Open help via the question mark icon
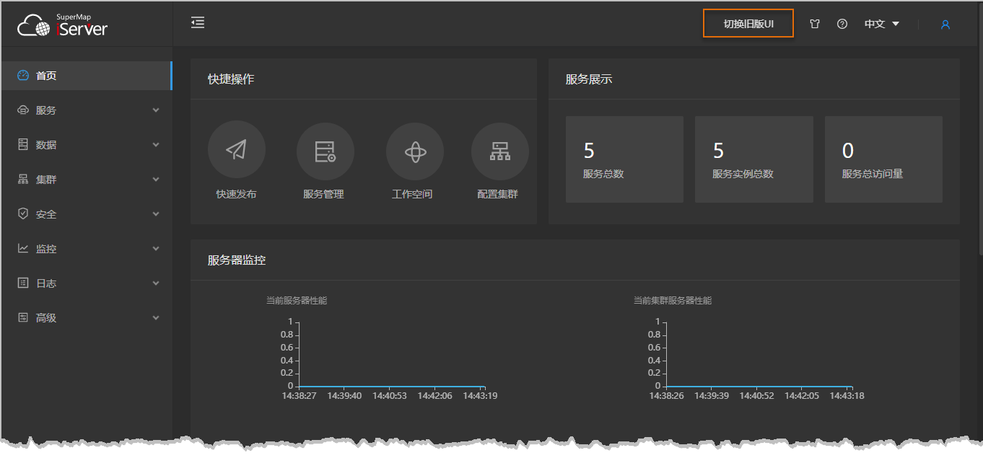The width and height of the screenshot is (983, 458). pyautogui.click(x=842, y=24)
